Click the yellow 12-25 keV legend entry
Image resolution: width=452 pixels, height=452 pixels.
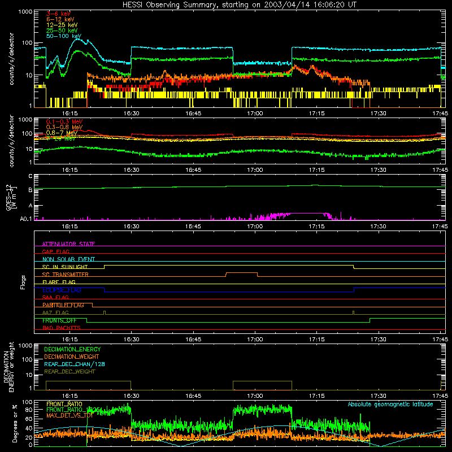click(x=62, y=25)
